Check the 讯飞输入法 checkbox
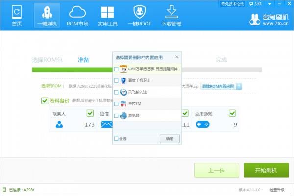 pos(116,92)
